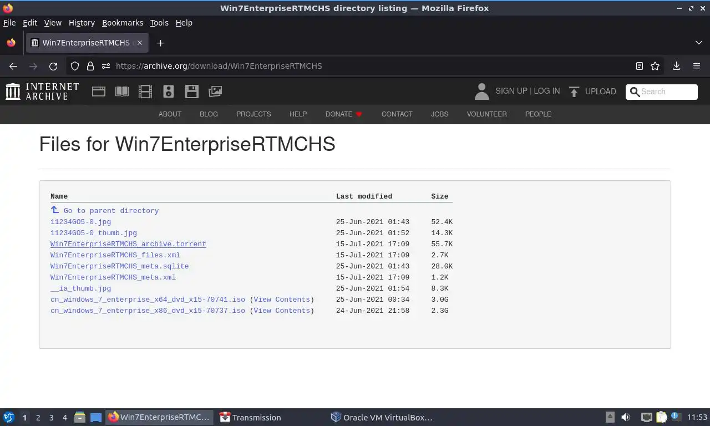
Task: Reload the page with the refresh icon
Action: (x=53, y=66)
